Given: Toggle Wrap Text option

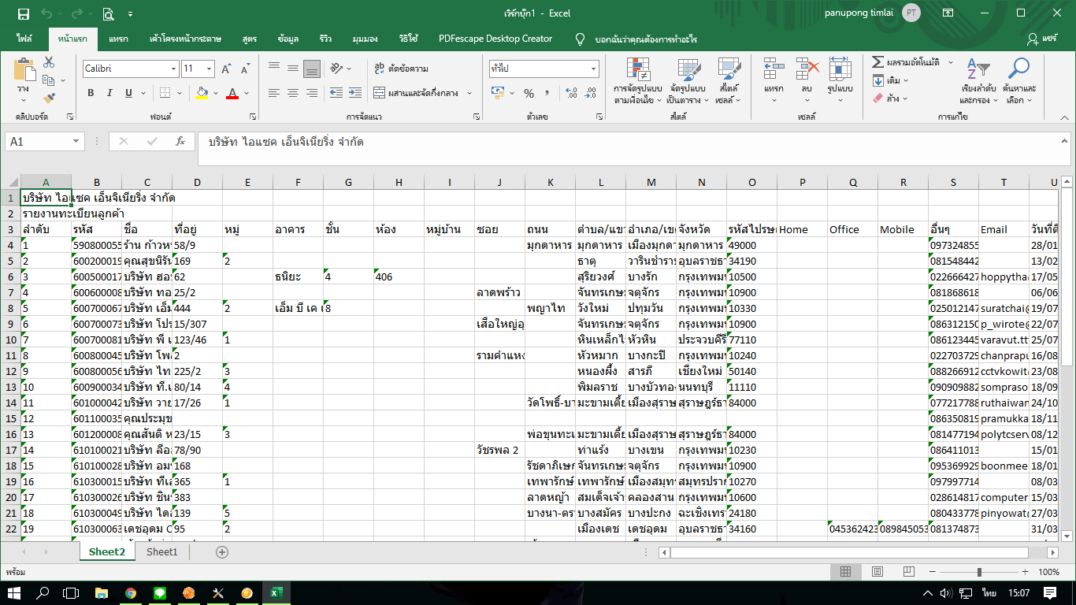Looking at the screenshot, I should coord(402,69).
